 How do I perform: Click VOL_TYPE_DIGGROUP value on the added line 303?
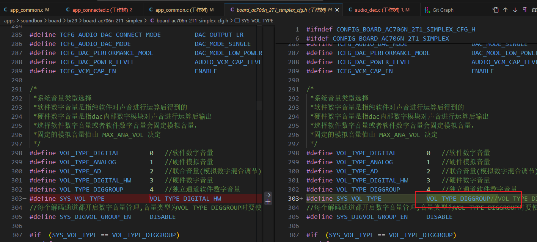click(x=458, y=198)
